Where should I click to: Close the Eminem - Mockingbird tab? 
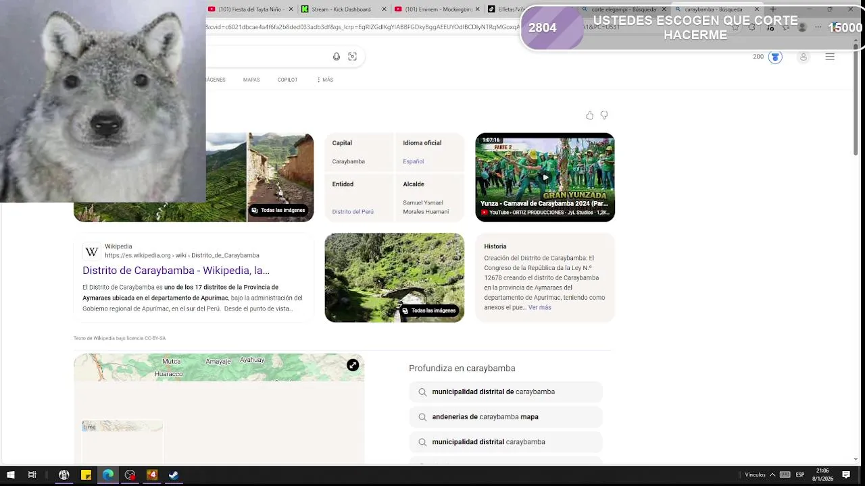[478, 9]
